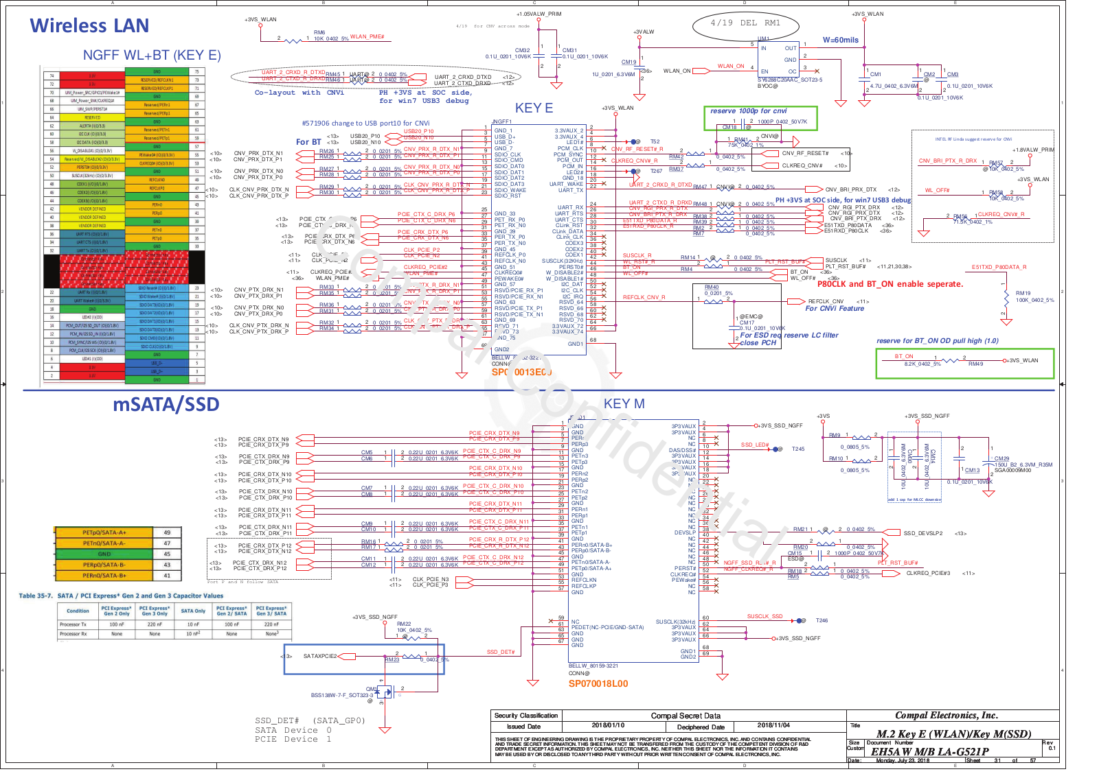Select the "NGFF WL+BT (KEY E)" heading
The width and height of the screenshot is (1099, 776).
click(152, 56)
